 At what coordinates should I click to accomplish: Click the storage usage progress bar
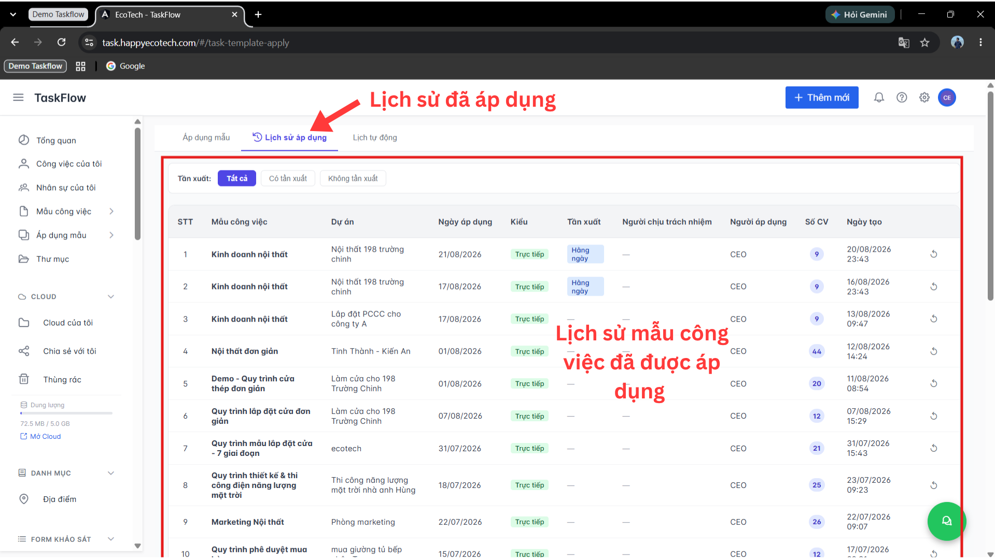pyautogui.click(x=66, y=413)
